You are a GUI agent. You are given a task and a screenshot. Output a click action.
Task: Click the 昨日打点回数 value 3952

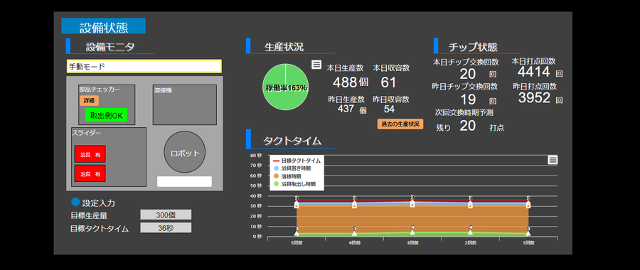coord(535,98)
